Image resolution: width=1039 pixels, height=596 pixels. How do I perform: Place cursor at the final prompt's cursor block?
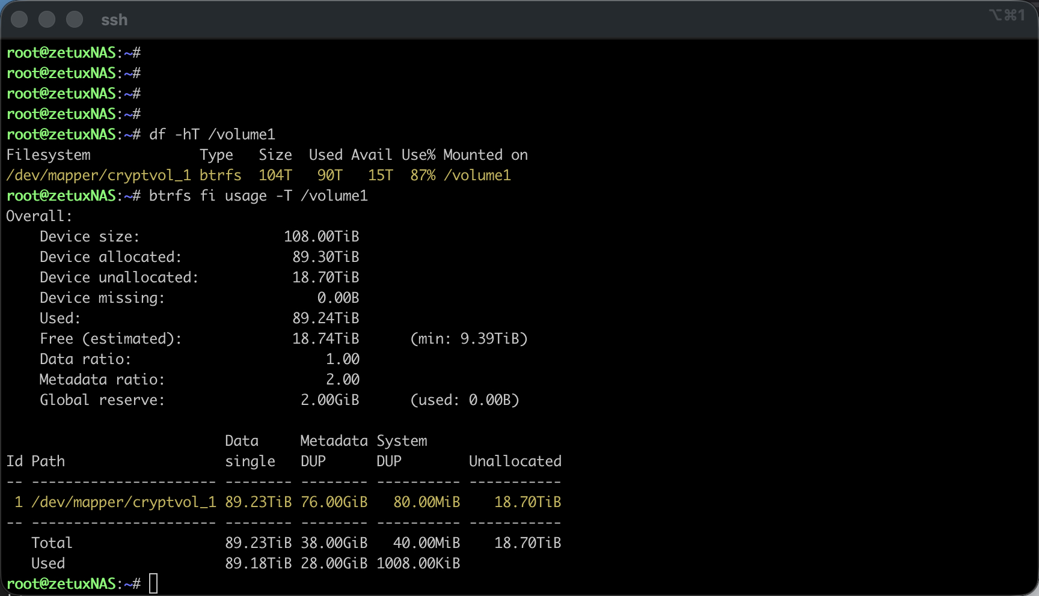[153, 583]
